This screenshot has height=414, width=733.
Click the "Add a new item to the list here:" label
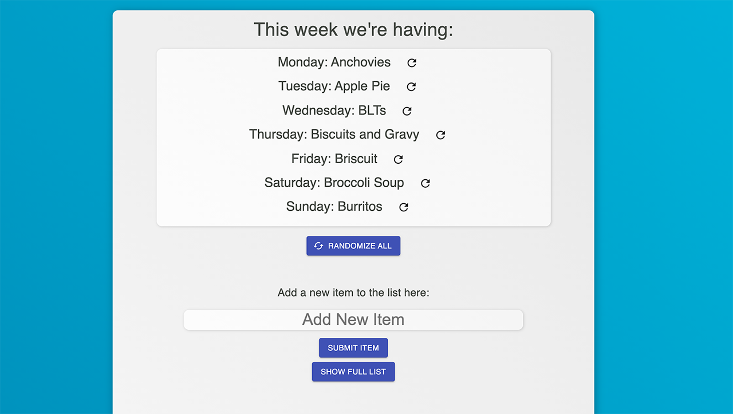tap(353, 293)
